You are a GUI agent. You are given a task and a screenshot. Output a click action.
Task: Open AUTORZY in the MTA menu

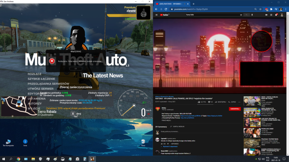[35, 104]
